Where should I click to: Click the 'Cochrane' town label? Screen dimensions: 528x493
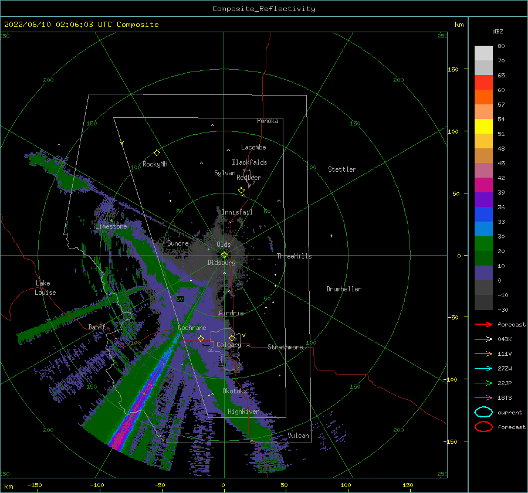click(192, 328)
